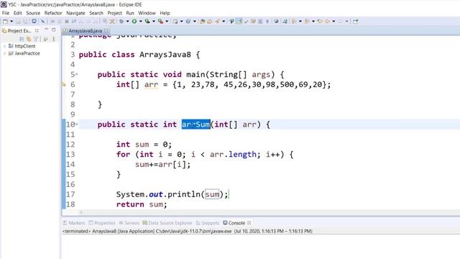Switch to the Markers tab
This screenshot has width=460, height=259.
[73, 223]
